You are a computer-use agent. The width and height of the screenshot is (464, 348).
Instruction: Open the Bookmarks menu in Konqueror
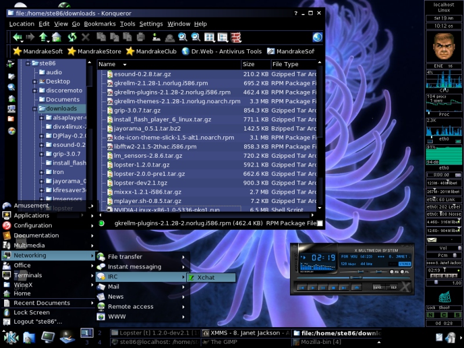pos(100,24)
